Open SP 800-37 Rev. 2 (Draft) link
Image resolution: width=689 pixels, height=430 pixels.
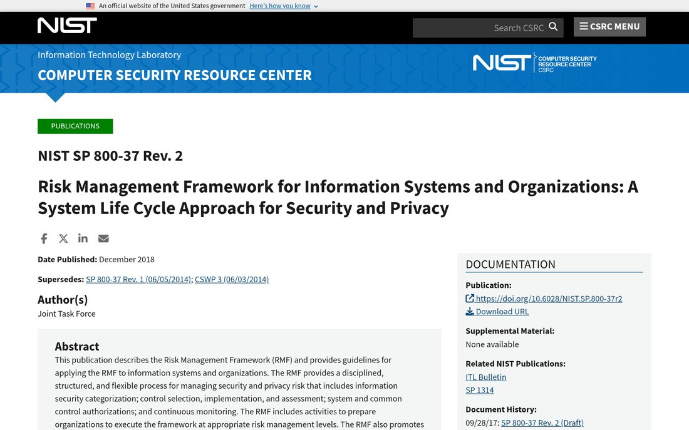tap(542, 423)
